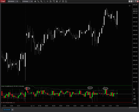Click the instrument search magnifier icon
This screenshot has width=139, height=112.
pos(20,1)
